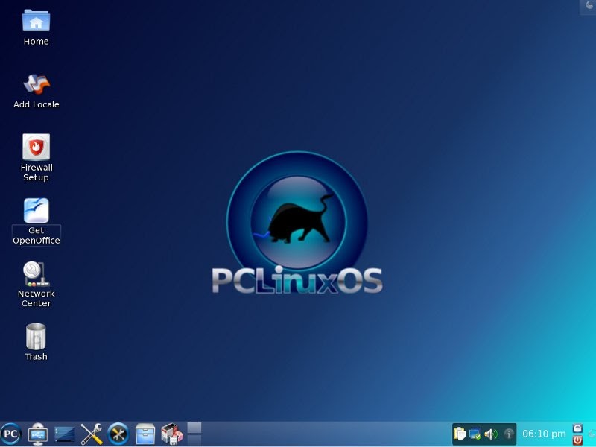Open the info icon in the system tray
The height and width of the screenshot is (447, 596).
tap(507, 433)
